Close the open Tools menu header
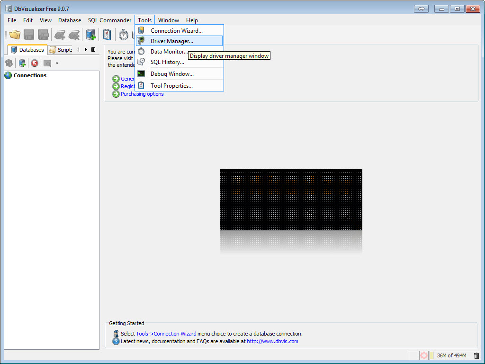This screenshot has height=364, width=485. pyautogui.click(x=145, y=20)
